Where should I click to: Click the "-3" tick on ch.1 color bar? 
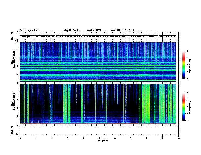(x=187, y=51)
